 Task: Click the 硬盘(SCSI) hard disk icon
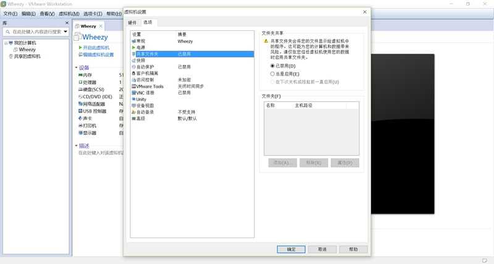(80, 90)
